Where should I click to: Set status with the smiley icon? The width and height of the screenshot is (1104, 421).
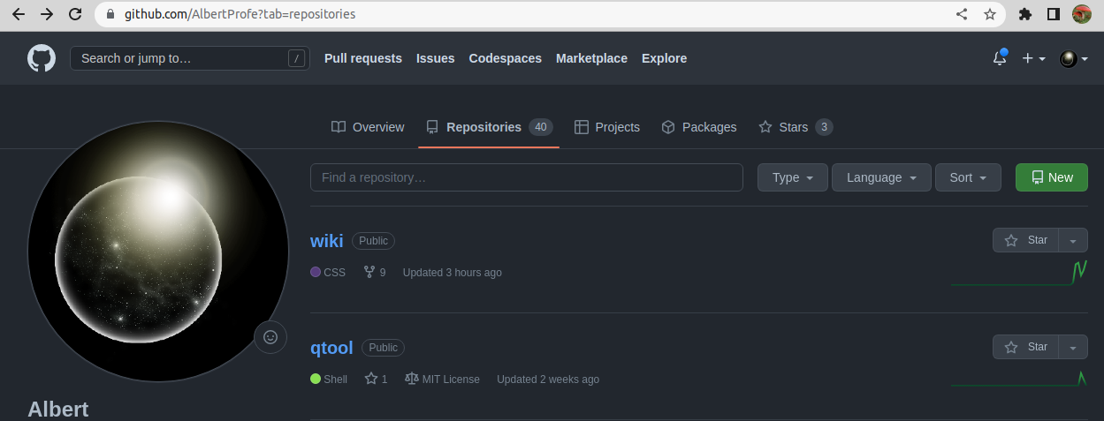[270, 336]
